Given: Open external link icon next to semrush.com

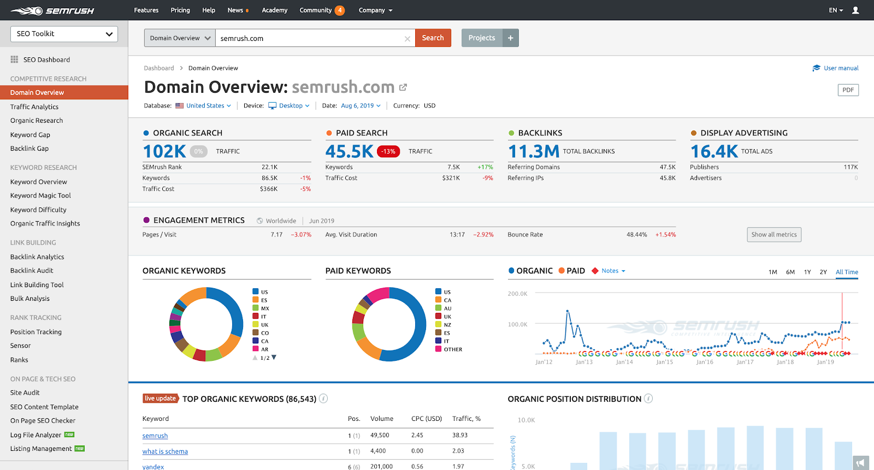Looking at the screenshot, I should tap(403, 87).
